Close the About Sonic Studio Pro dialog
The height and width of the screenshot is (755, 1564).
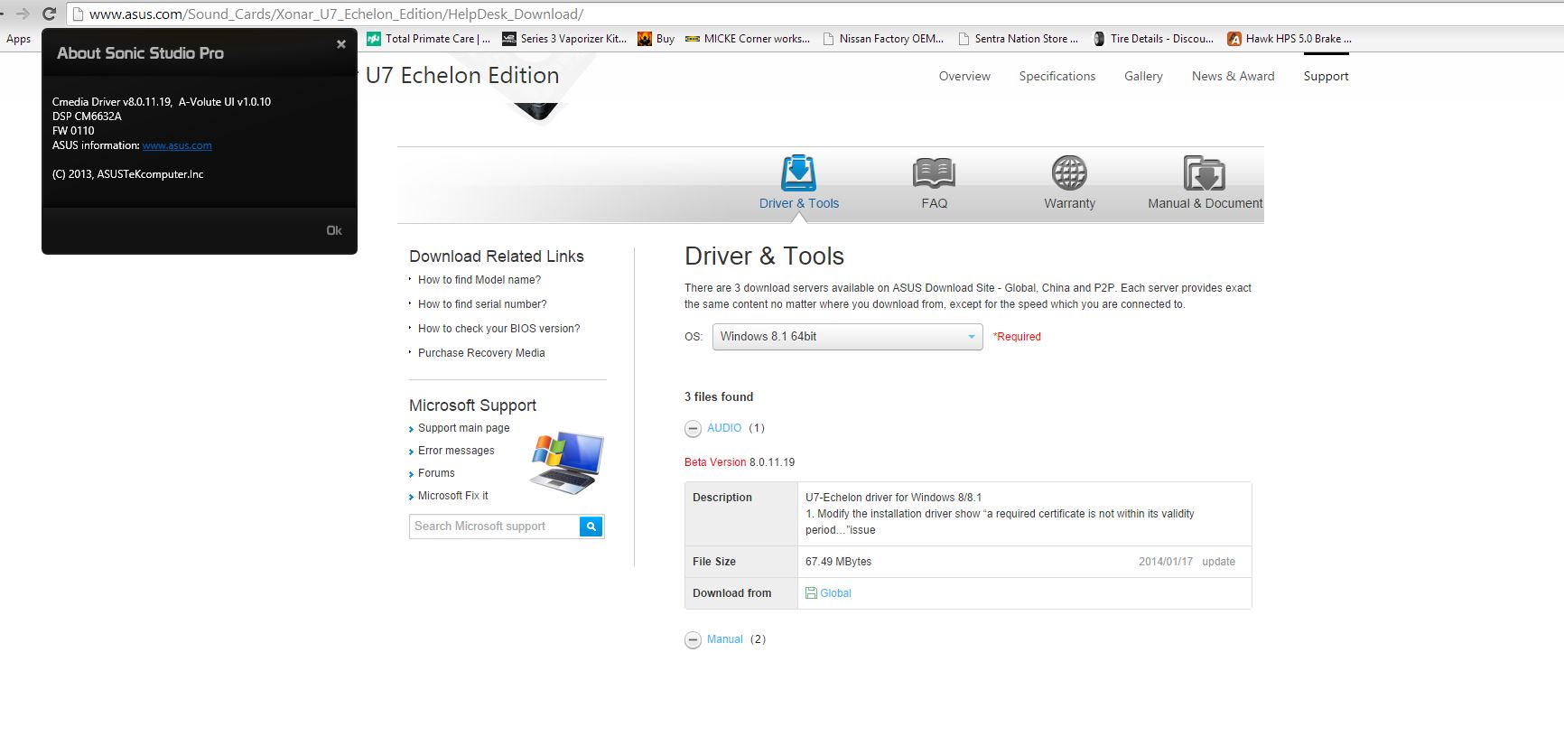[341, 44]
